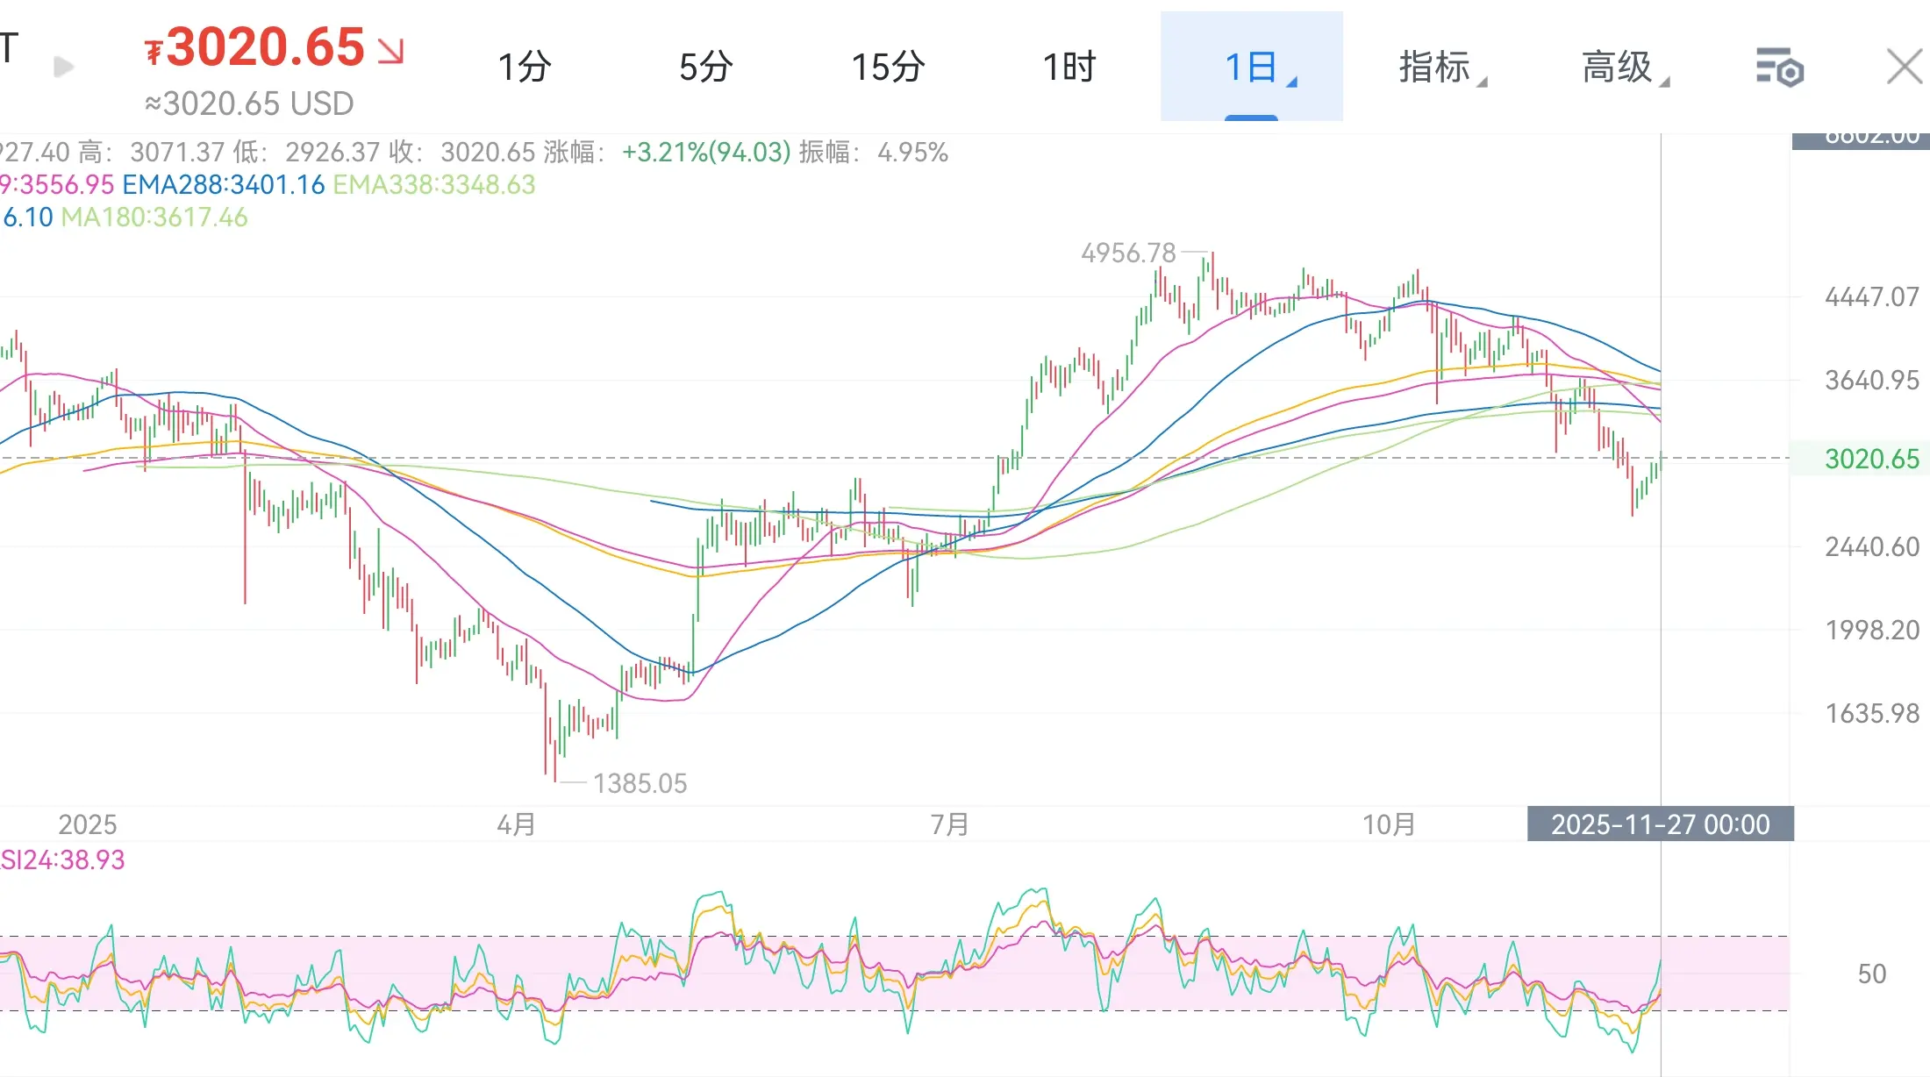Viewport: 1930px width, 1077px height.
Task: Click the RSI24:38.93 indicator label
Action: tap(63, 859)
